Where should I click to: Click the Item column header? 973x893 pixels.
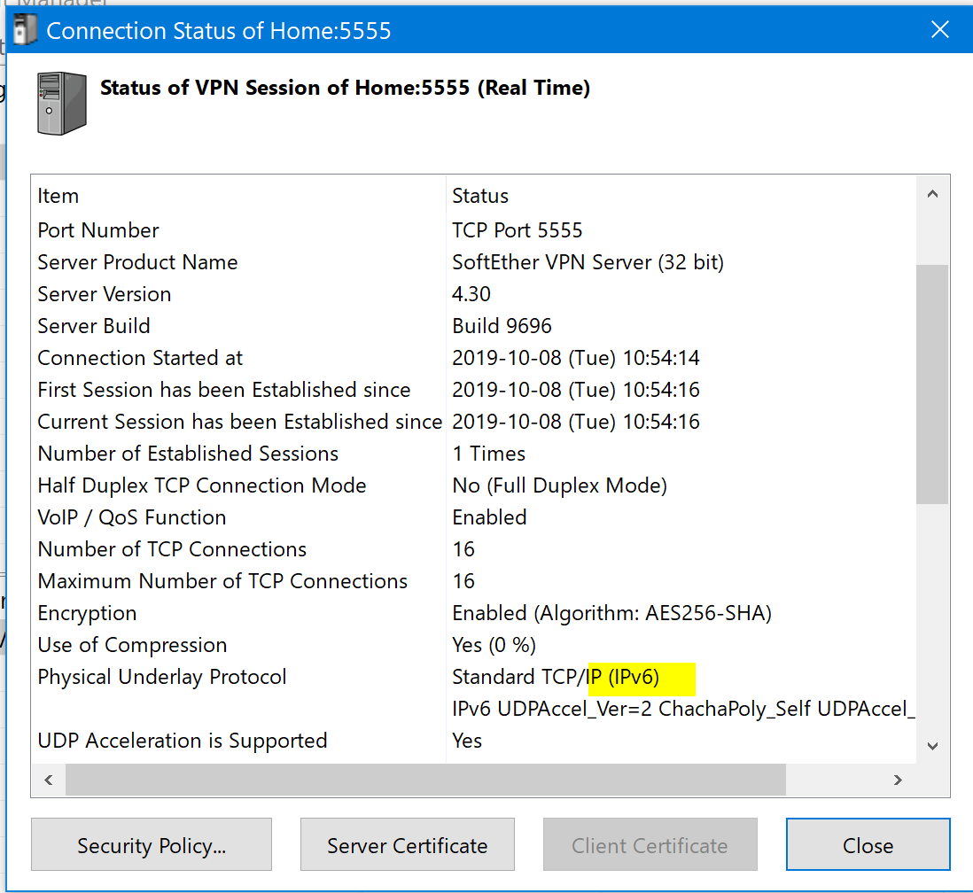tap(58, 196)
